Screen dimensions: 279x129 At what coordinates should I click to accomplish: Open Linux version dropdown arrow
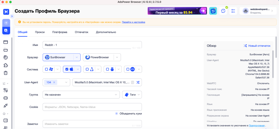point(98,69)
